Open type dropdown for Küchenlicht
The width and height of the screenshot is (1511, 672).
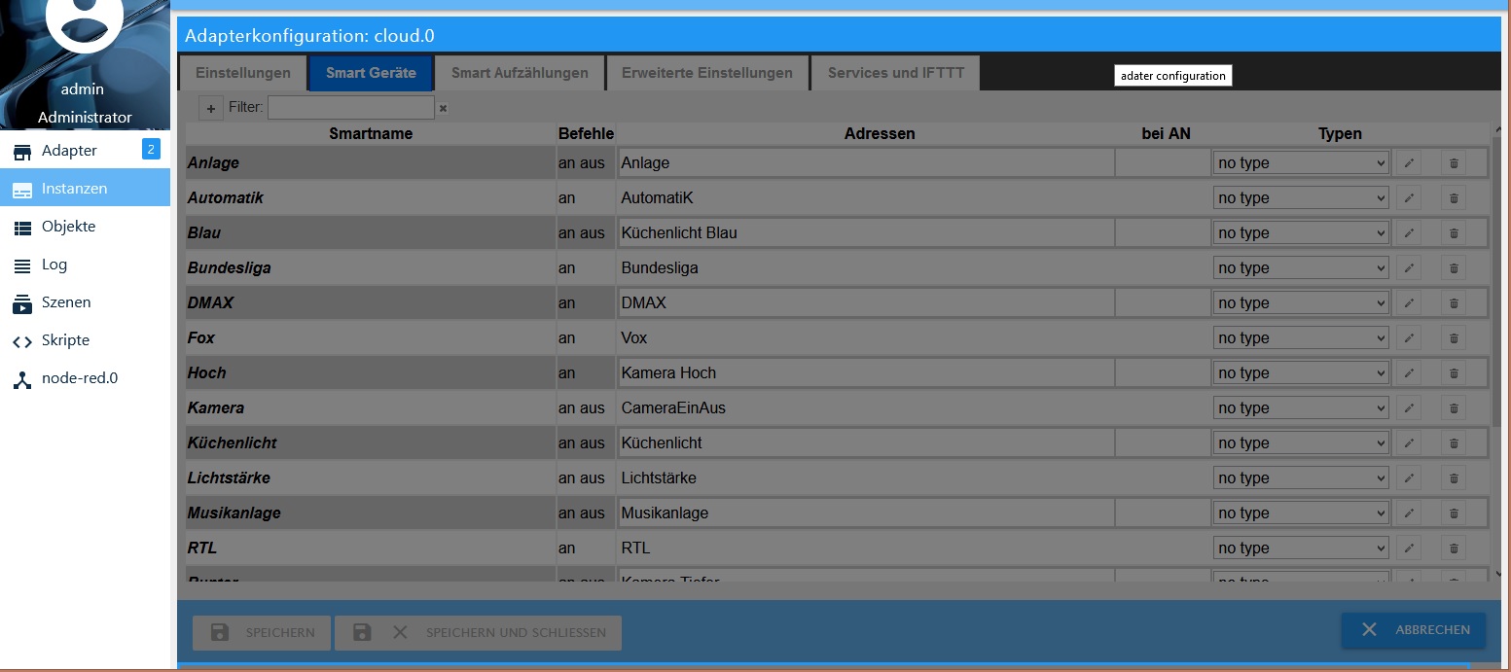point(1301,443)
